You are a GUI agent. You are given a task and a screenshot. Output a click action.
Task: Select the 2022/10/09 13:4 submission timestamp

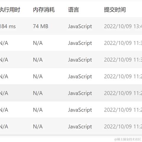point(123,26)
